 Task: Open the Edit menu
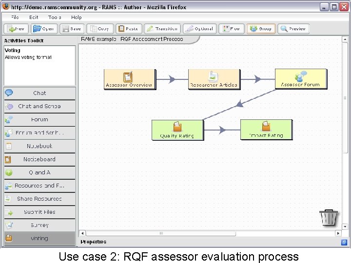click(x=34, y=17)
